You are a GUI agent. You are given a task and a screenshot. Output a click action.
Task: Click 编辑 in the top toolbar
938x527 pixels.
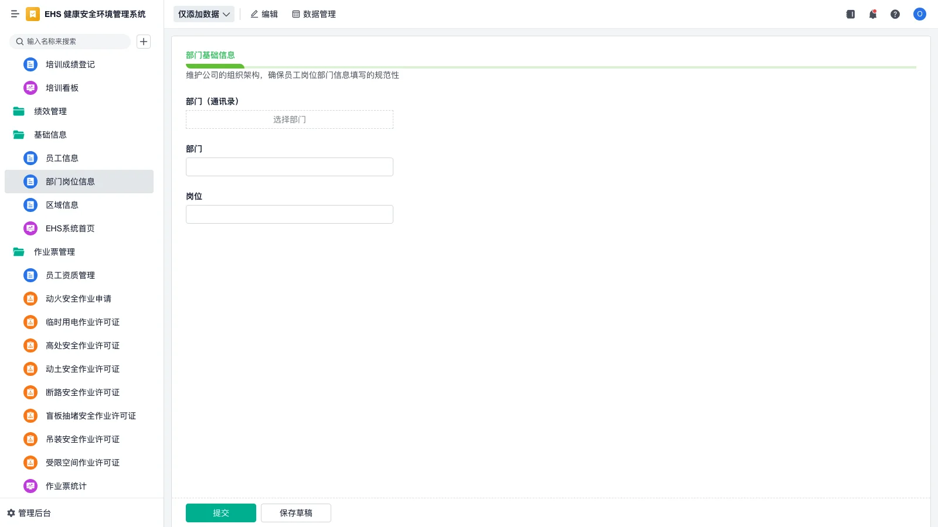point(264,14)
